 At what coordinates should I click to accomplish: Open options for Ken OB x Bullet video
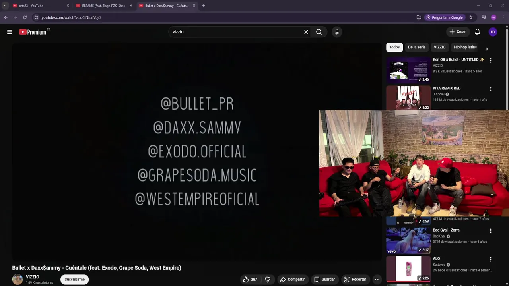490,60
